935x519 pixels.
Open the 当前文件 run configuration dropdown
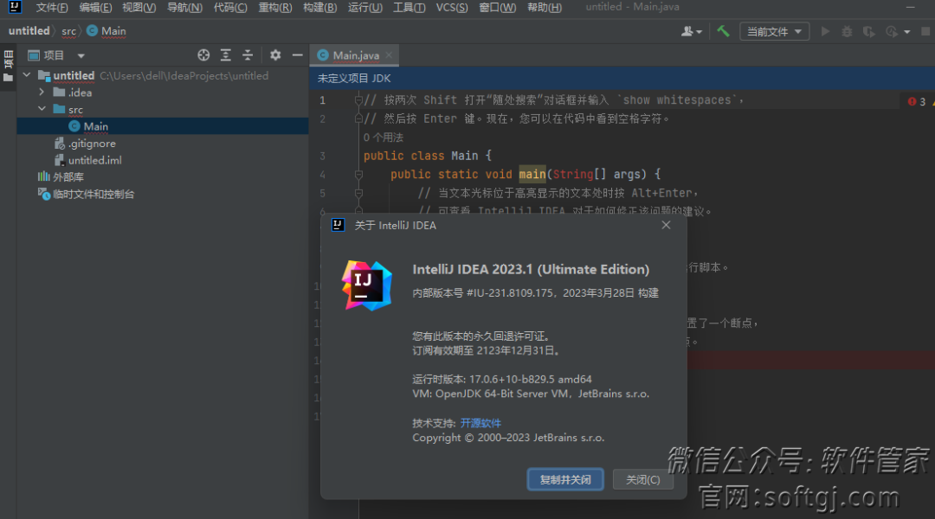pos(774,32)
